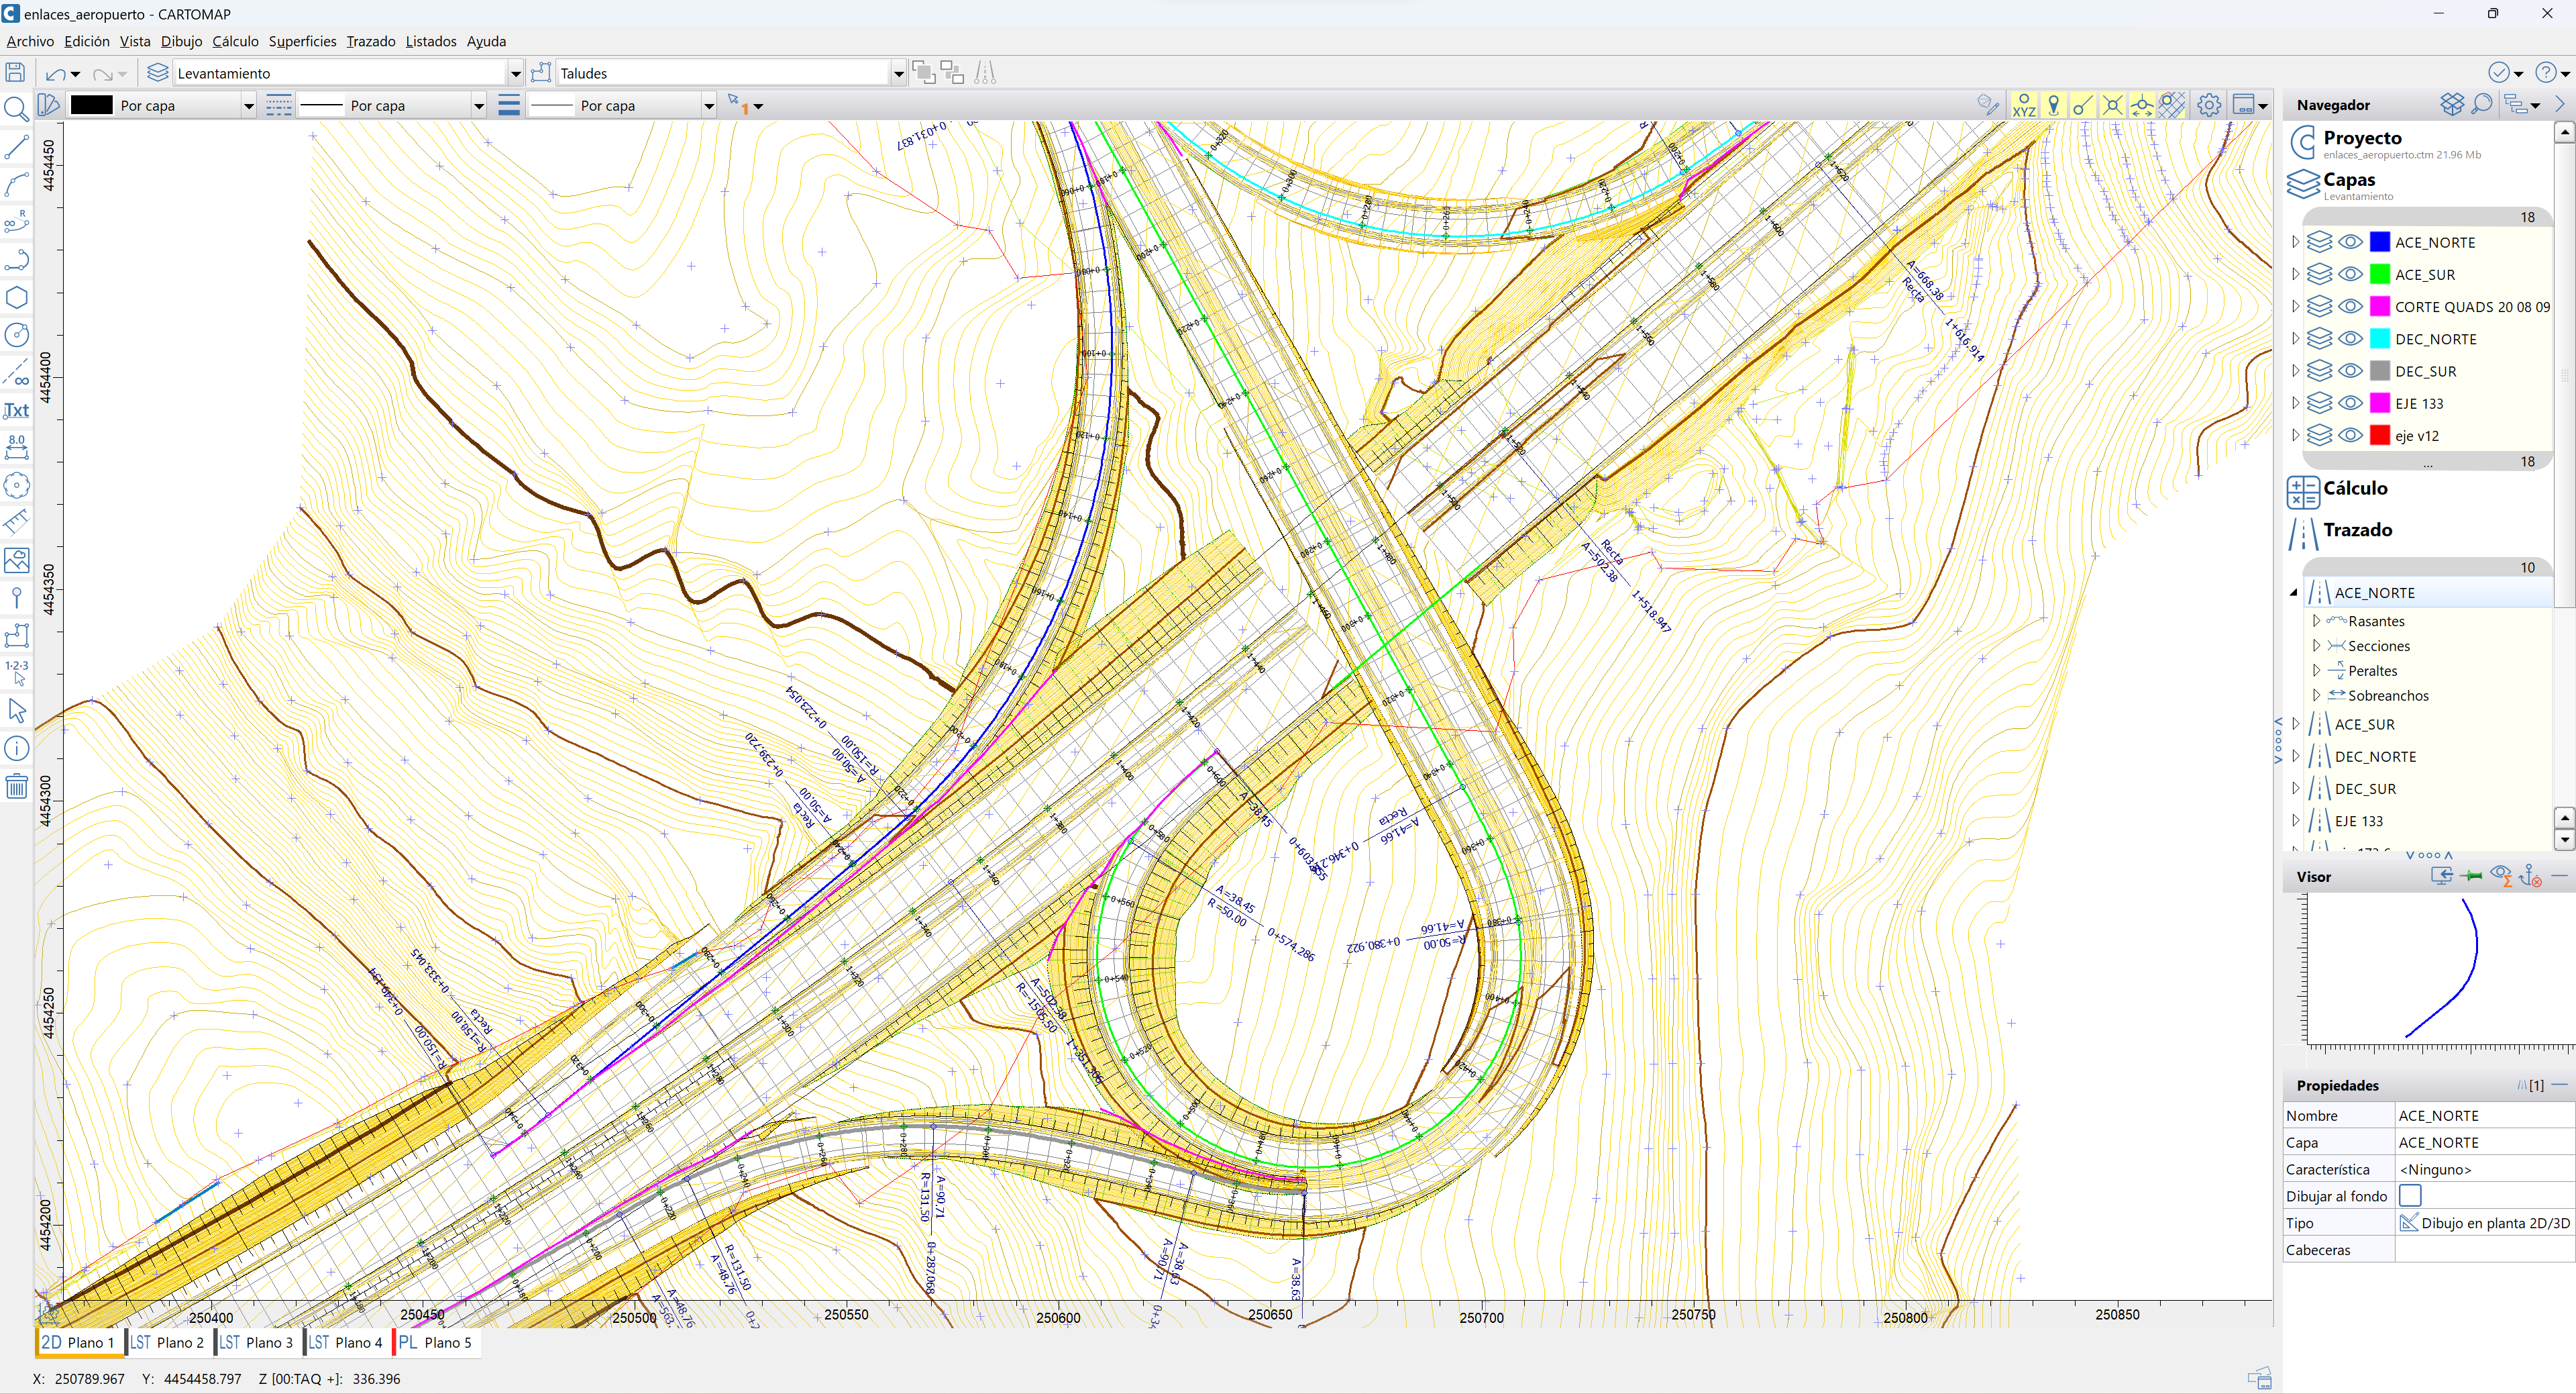
Task: Select the zoom magnifier tool
Action: coord(16,108)
